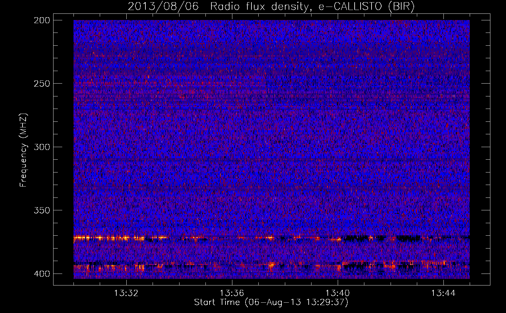Viewport: 506px width, 313px height.
Task: Select the 'Frequency (MHZ)' axis label
Action: point(23,150)
